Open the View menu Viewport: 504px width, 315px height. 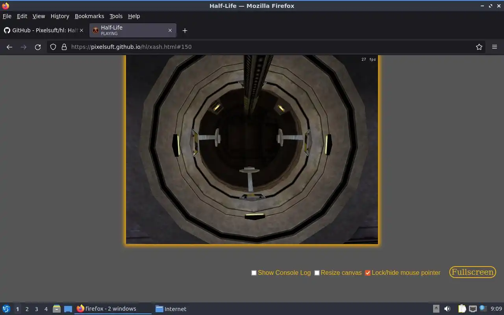click(x=39, y=16)
